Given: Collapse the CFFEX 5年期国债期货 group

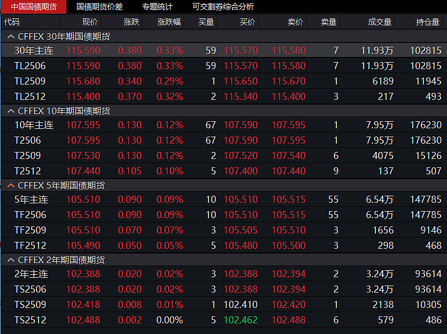Looking at the screenshot, I should point(11,186).
